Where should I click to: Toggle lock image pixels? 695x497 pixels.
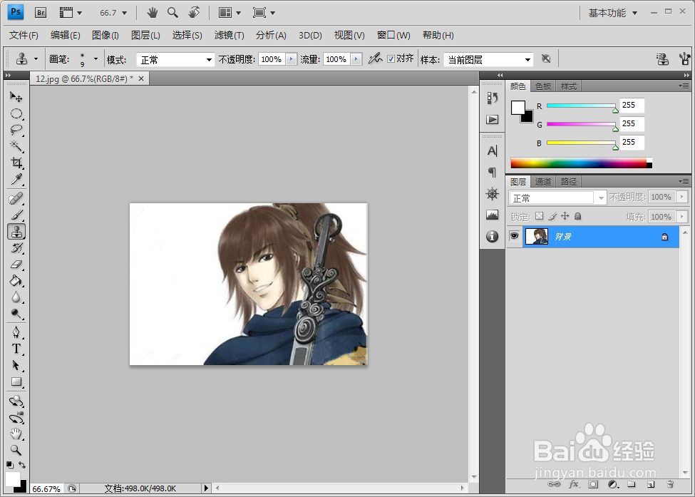coord(552,216)
